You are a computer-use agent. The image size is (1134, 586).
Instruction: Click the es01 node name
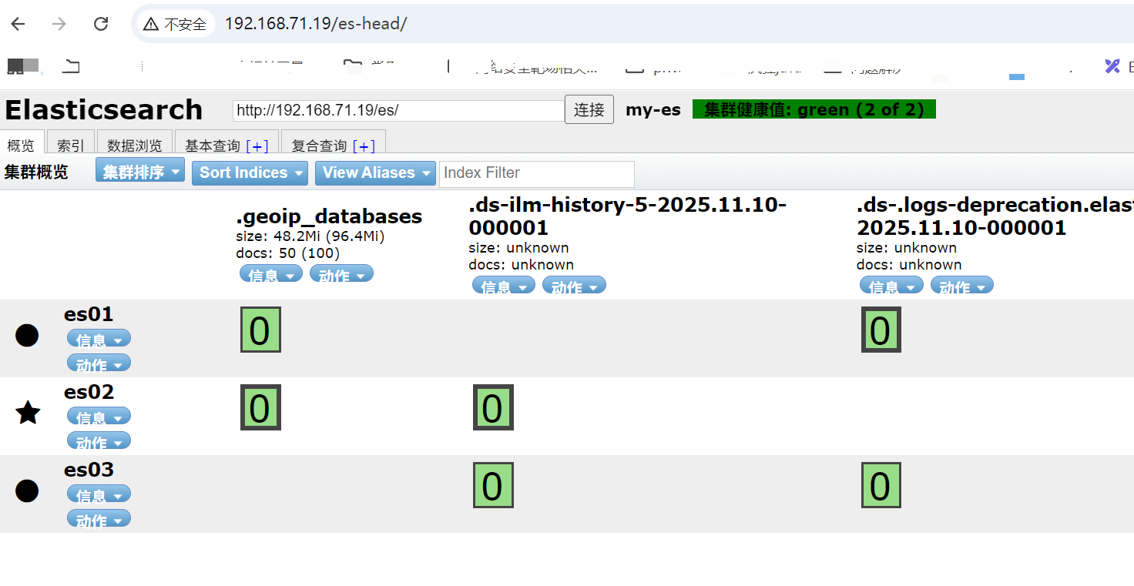(x=89, y=314)
